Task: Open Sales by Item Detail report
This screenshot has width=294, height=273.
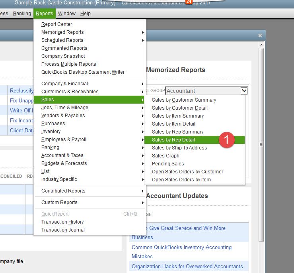Action: coord(195,124)
